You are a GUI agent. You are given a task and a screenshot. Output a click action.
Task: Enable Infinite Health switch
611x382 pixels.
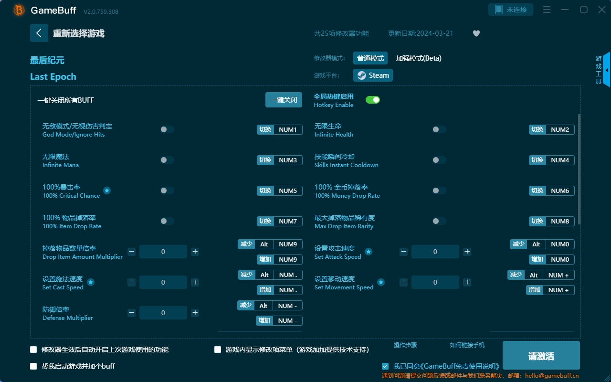click(x=439, y=129)
